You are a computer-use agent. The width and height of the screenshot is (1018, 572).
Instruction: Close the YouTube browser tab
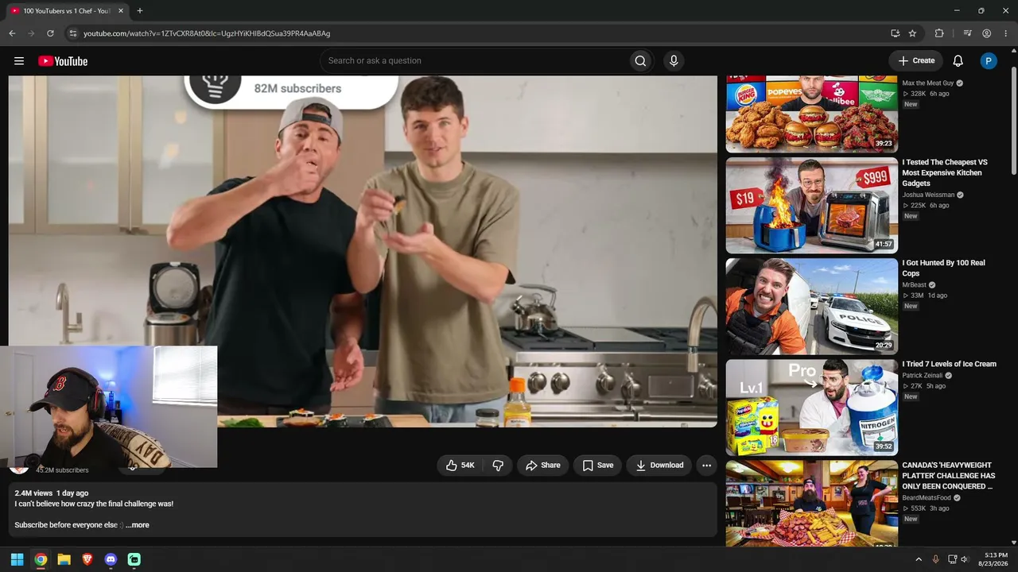click(x=121, y=11)
